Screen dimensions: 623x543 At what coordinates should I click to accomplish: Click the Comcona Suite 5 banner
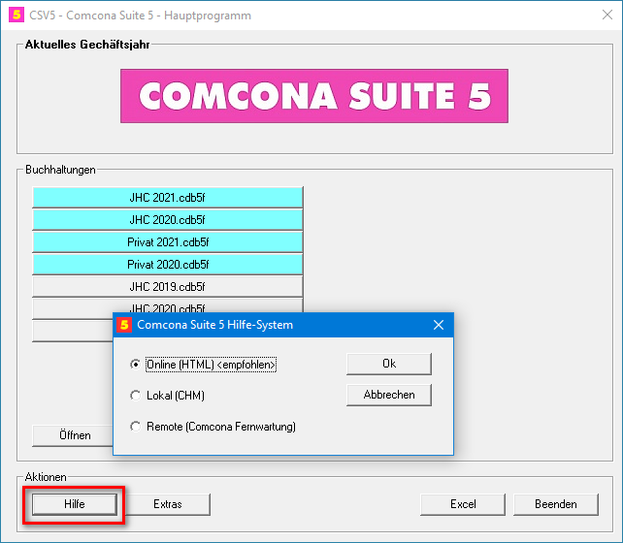[314, 96]
